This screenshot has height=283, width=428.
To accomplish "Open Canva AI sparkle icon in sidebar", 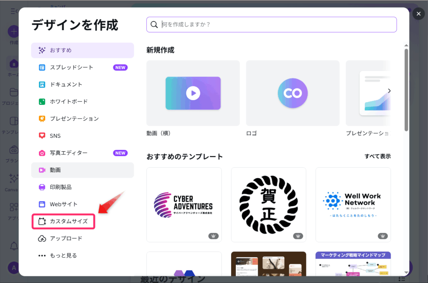I will click(14, 179).
